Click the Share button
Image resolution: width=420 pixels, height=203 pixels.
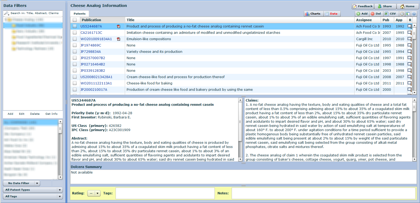pos(385,6)
